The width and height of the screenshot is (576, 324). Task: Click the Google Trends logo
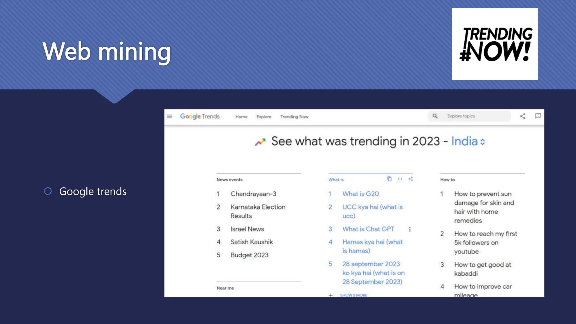coord(200,116)
